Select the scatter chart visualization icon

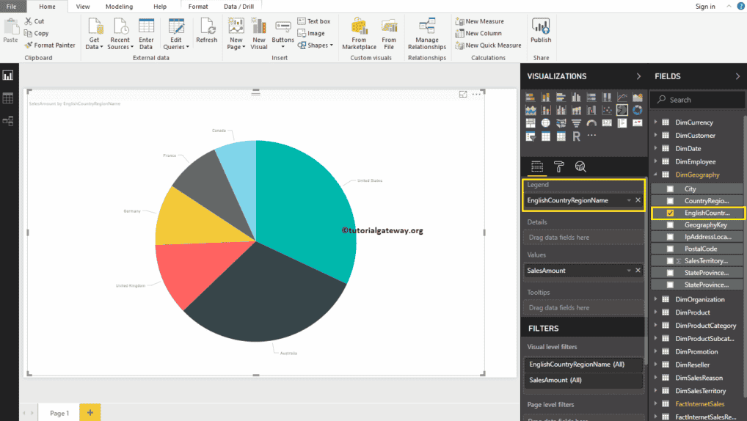click(x=606, y=110)
